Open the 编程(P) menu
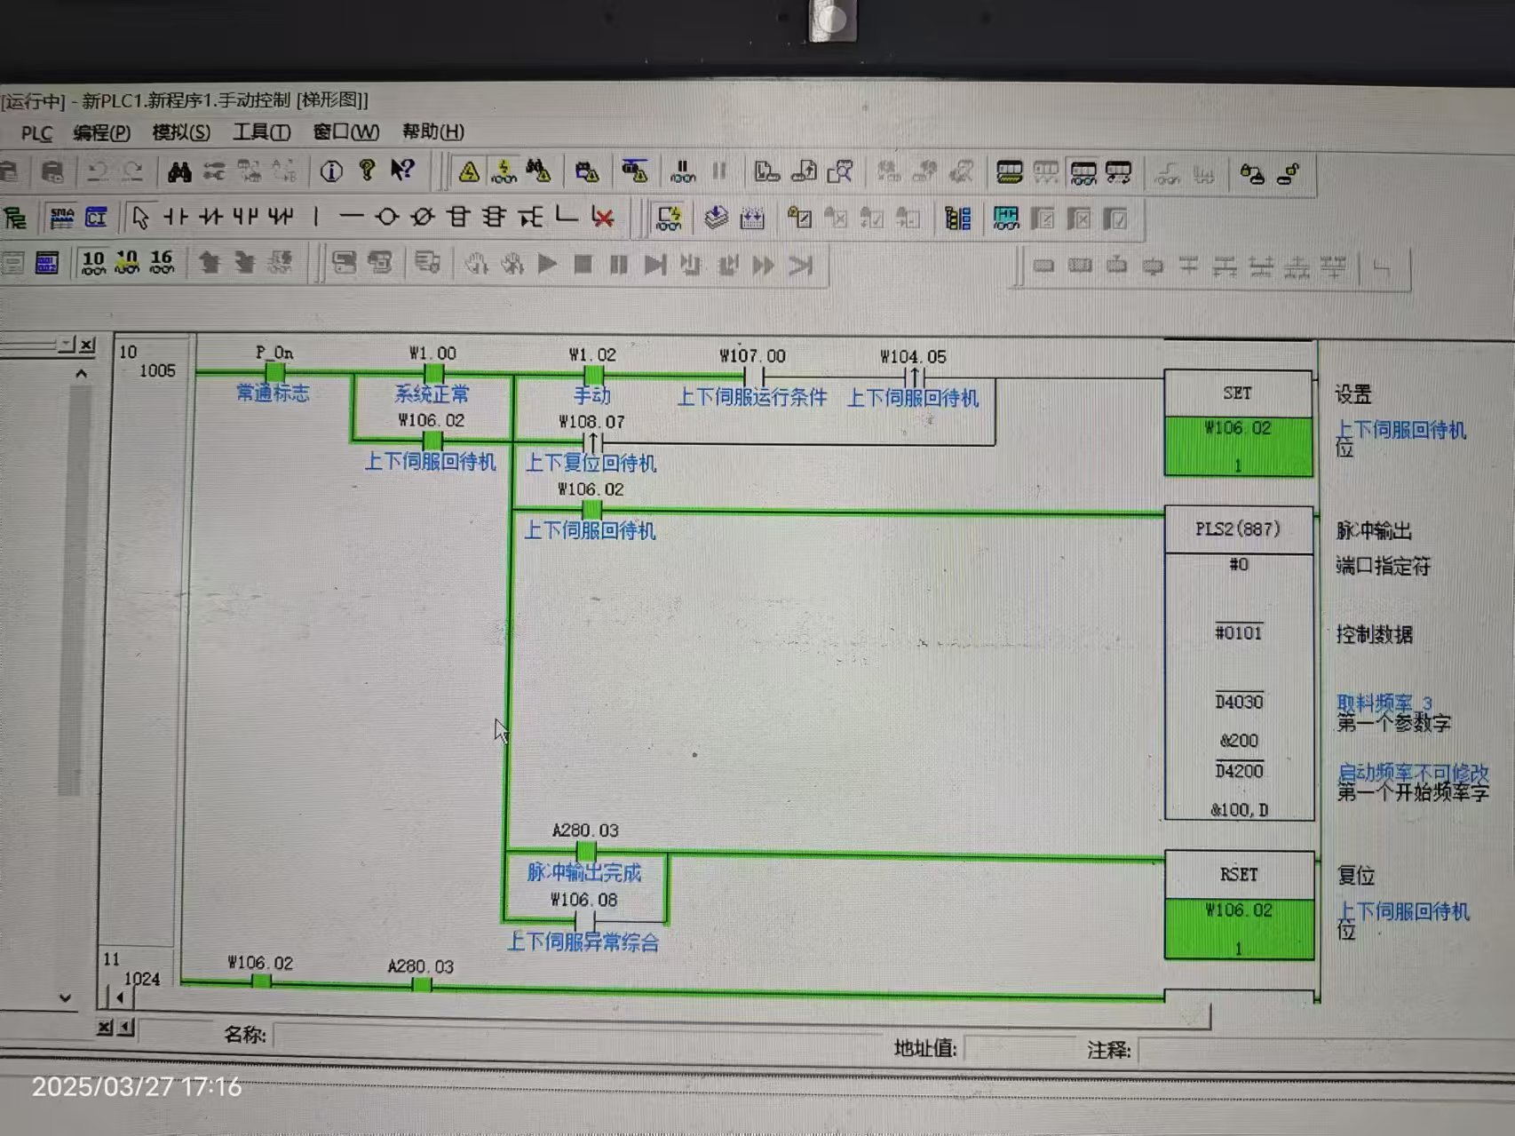Image resolution: width=1515 pixels, height=1136 pixels. [x=101, y=132]
